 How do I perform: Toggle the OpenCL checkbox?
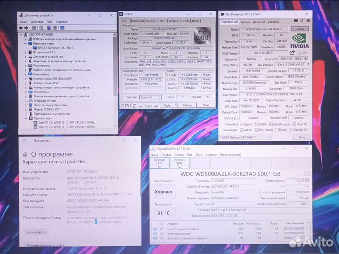tap(242, 124)
